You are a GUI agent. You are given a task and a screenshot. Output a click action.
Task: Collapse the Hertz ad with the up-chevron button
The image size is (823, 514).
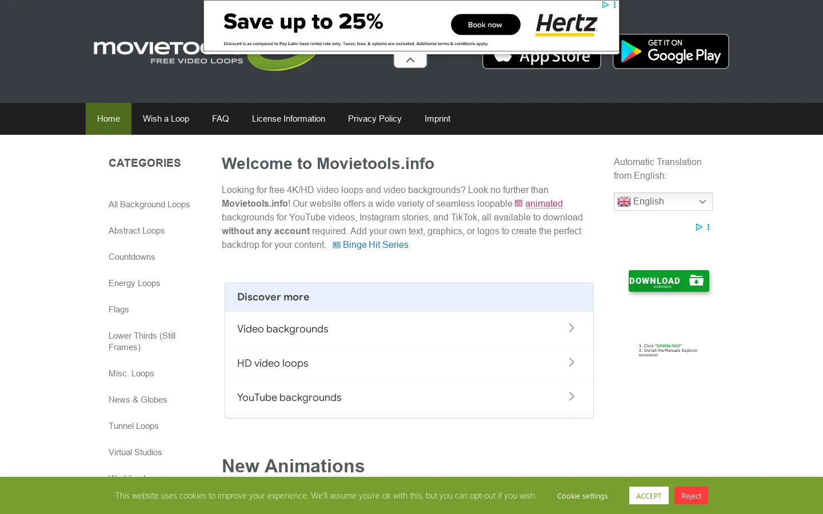[x=410, y=60]
